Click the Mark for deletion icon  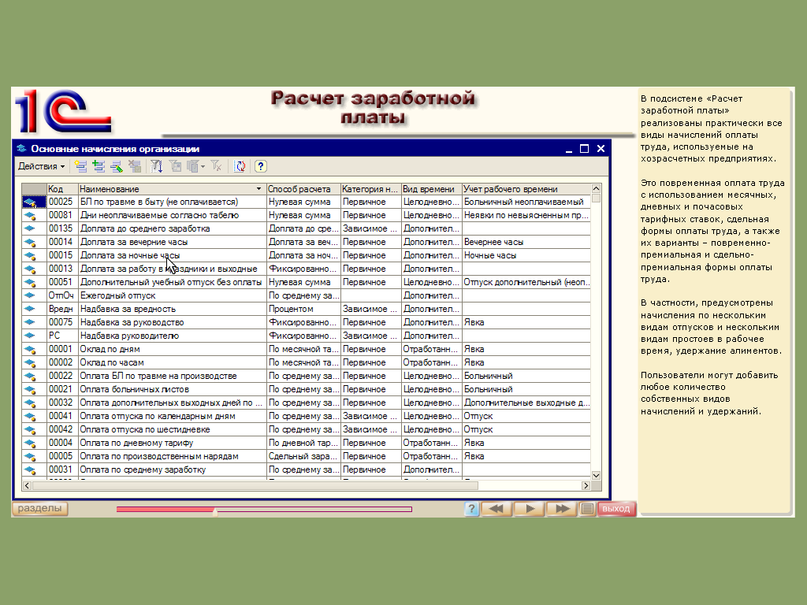pyautogui.click(x=135, y=166)
